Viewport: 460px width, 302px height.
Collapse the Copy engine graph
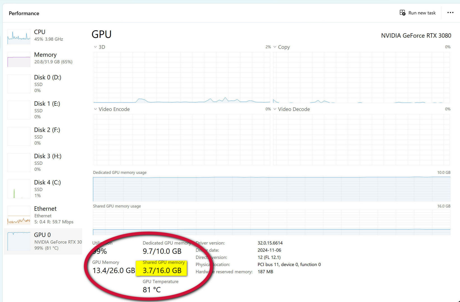pyautogui.click(x=275, y=47)
